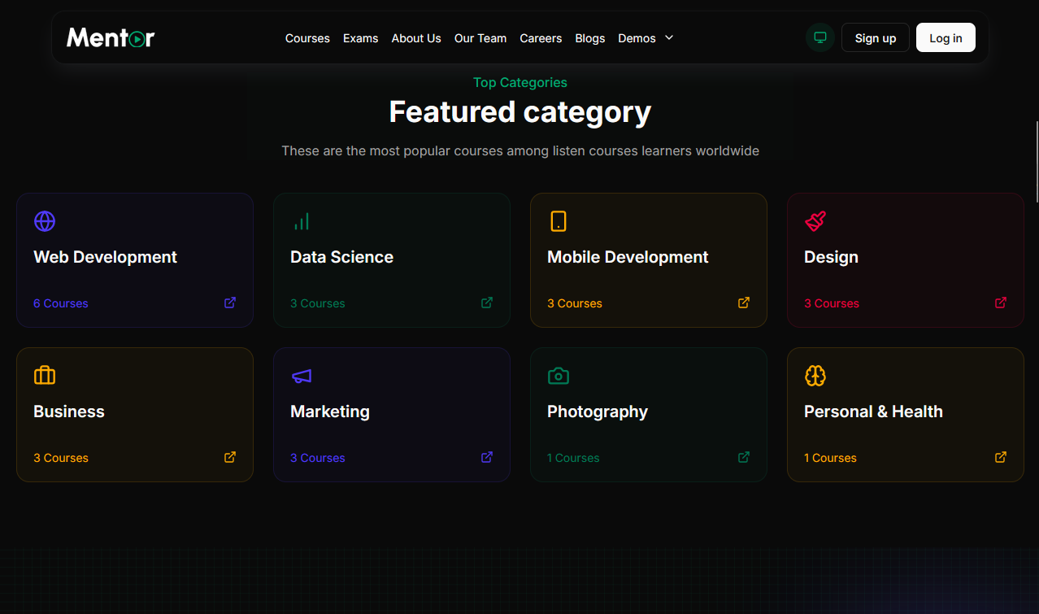Click the bar chart icon on Data Science
This screenshot has height=614, width=1039.
tap(302, 221)
